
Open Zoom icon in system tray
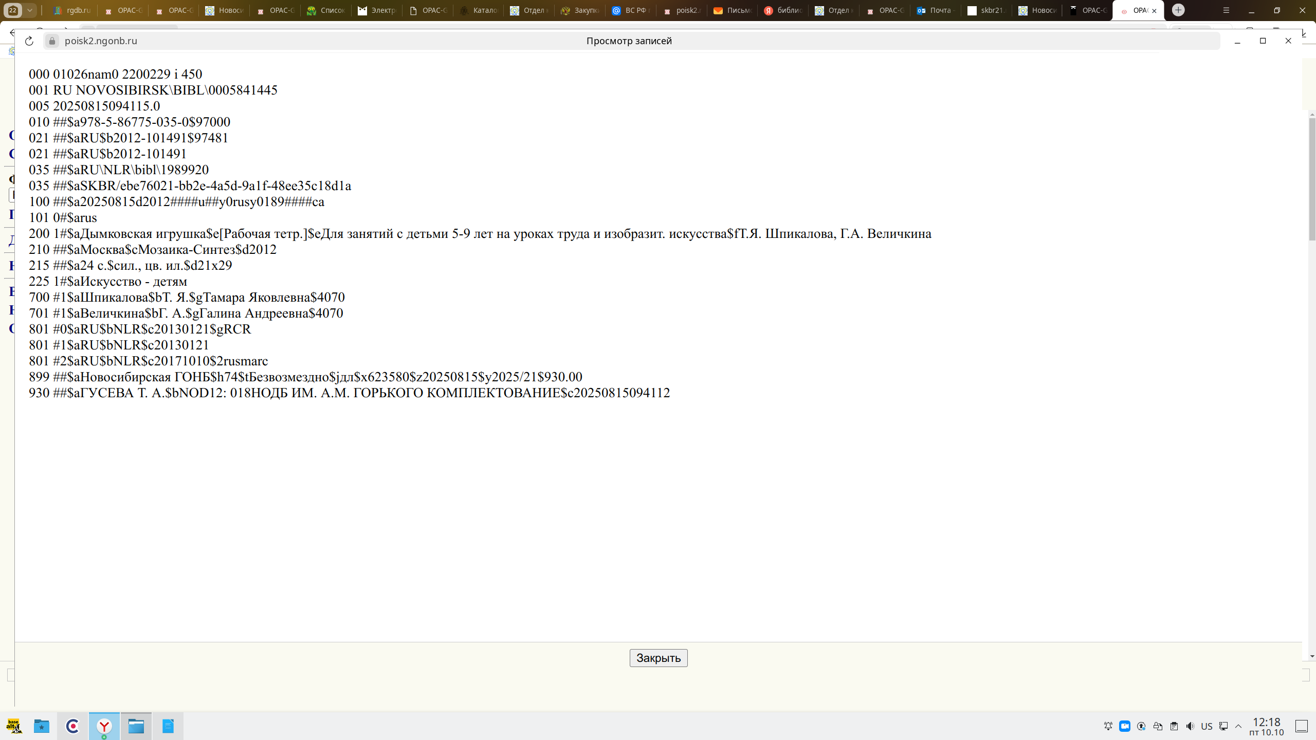coord(1125,726)
